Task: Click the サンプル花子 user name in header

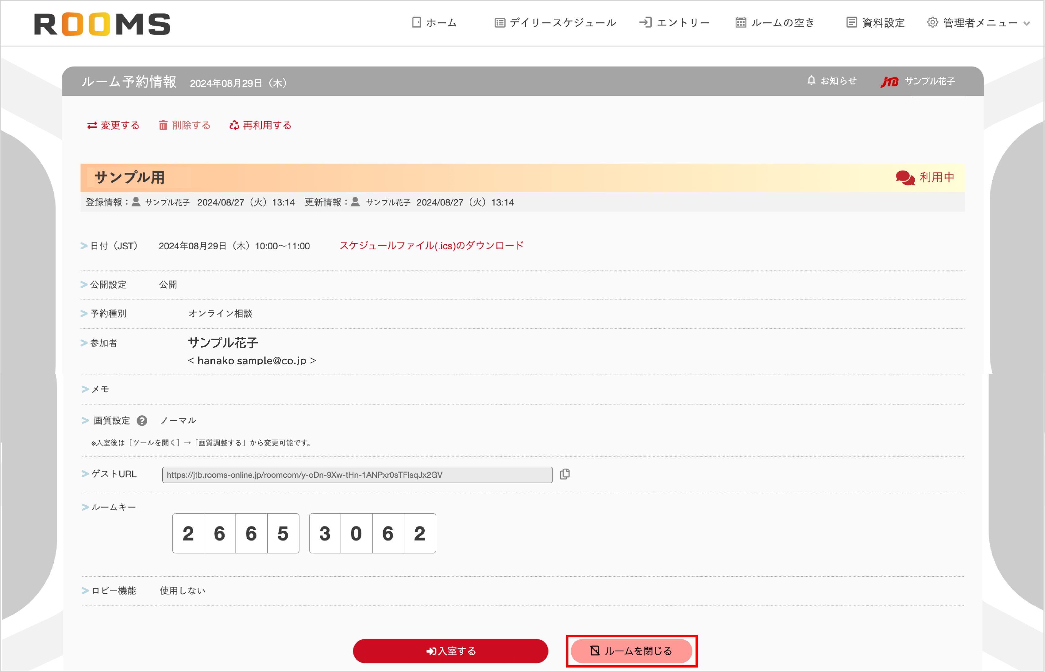Action: (x=929, y=81)
